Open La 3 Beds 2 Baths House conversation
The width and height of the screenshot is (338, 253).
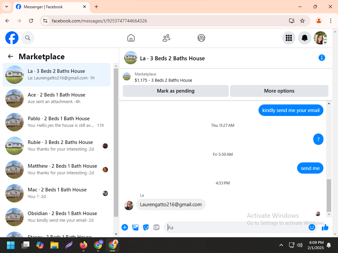click(x=56, y=75)
